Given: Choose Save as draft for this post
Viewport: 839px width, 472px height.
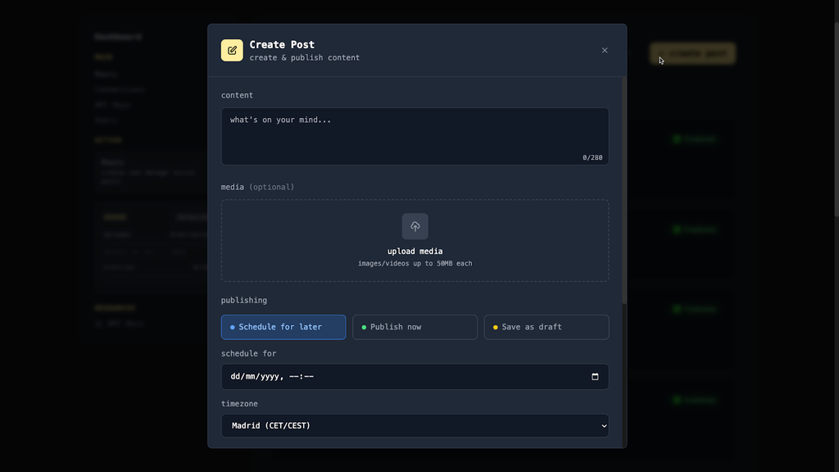Looking at the screenshot, I should coord(546,327).
